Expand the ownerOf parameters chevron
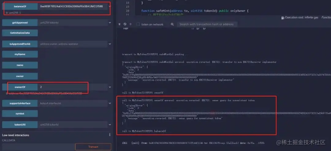The image size is (331, 151). 109,87
